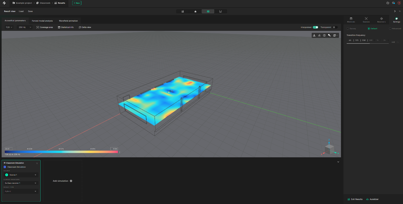Collapse the right panel with chevron arrow
Viewport: 403px width, 204px height.
point(395,11)
